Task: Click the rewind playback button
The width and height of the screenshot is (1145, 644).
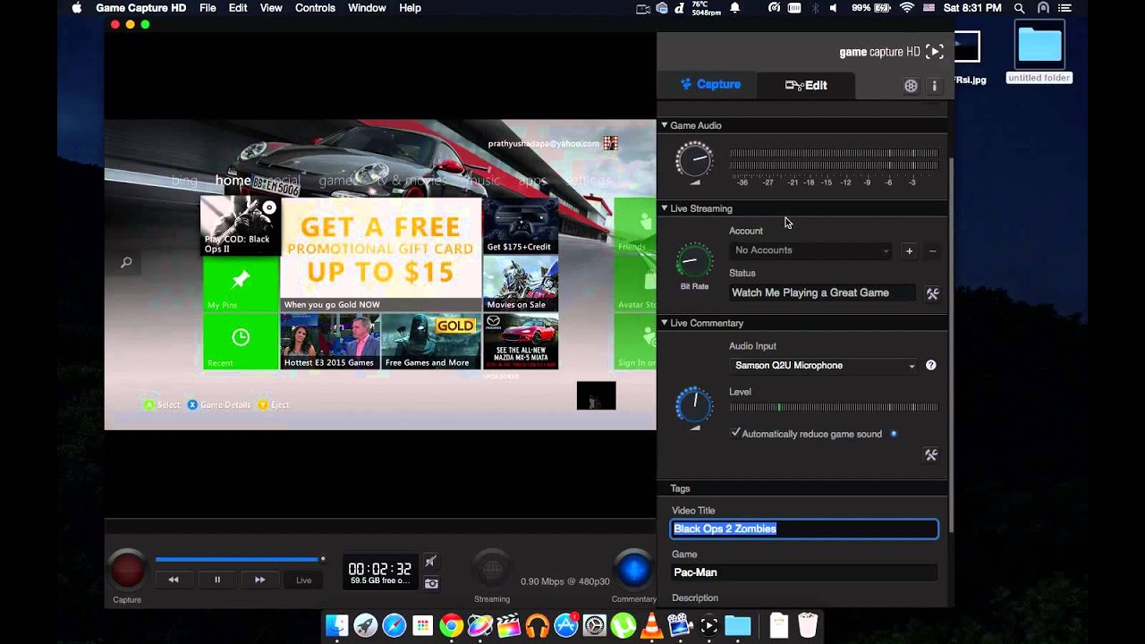Action: coord(174,580)
